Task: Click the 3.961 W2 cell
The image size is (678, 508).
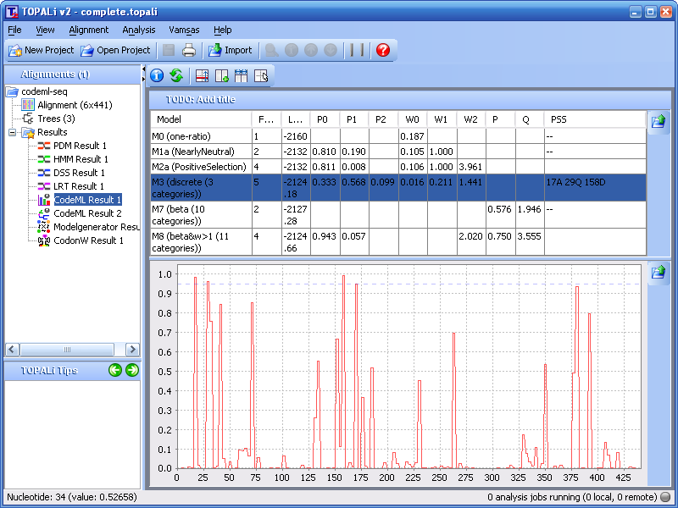Action: point(471,167)
